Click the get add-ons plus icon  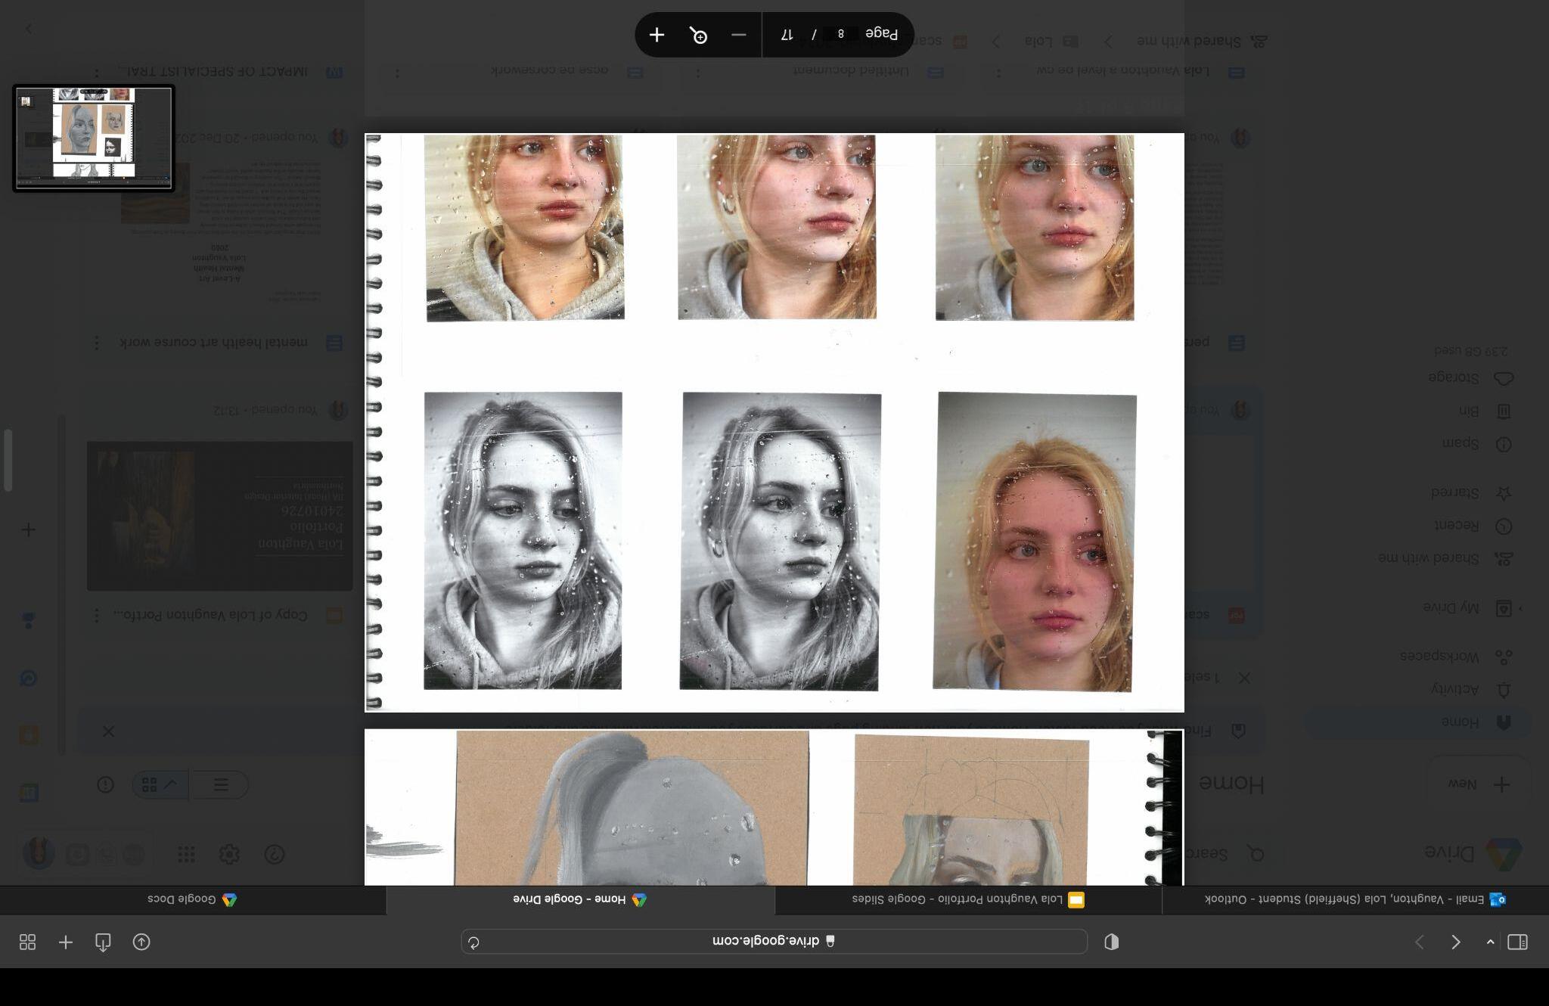(x=29, y=529)
